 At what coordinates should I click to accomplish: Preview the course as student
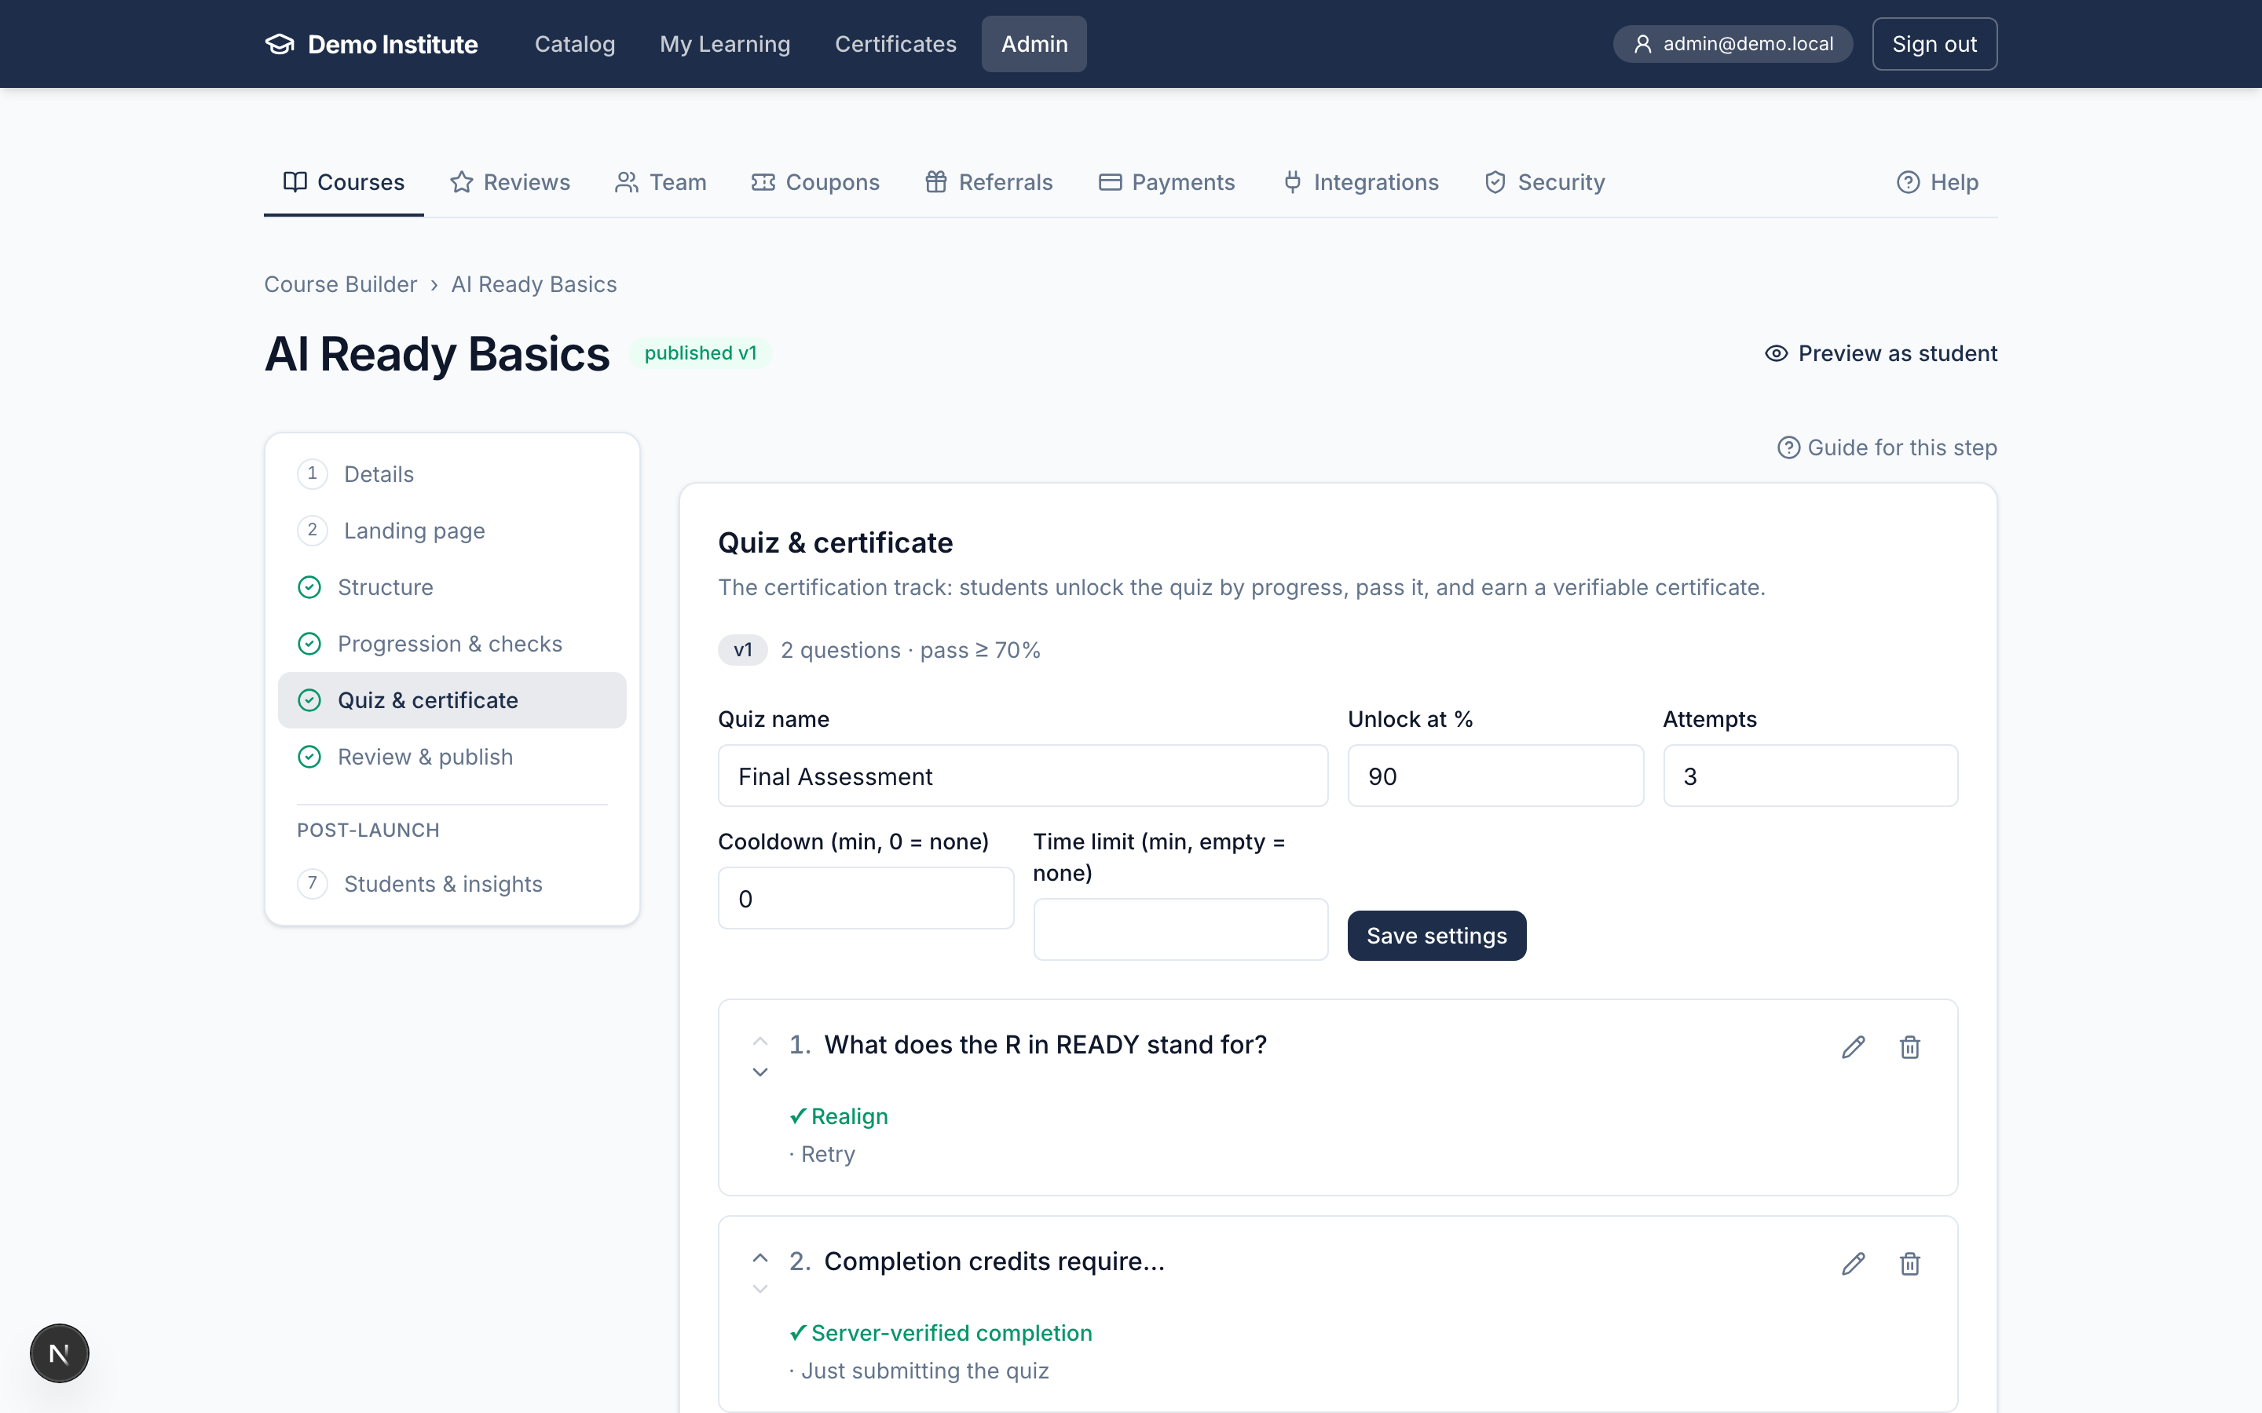(x=1880, y=353)
